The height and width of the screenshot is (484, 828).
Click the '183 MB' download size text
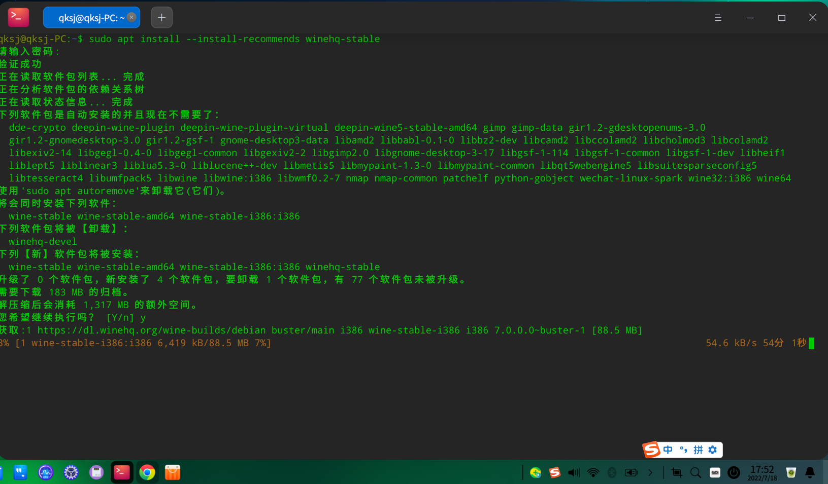click(x=66, y=292)
